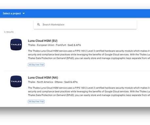
Task: Click the 30 Day Free Trial badge under NA listing
Action: pyautogui.click(x=36, y=101)
